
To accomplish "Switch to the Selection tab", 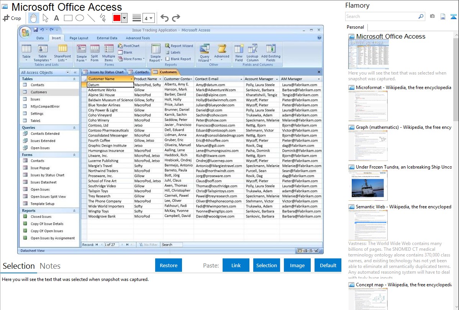I will click(19, 266).
